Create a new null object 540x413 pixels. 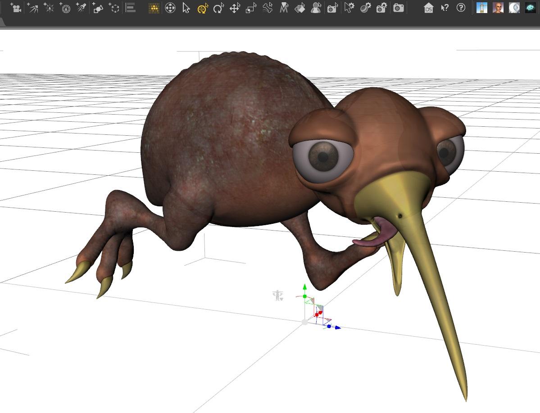(114, 8)
